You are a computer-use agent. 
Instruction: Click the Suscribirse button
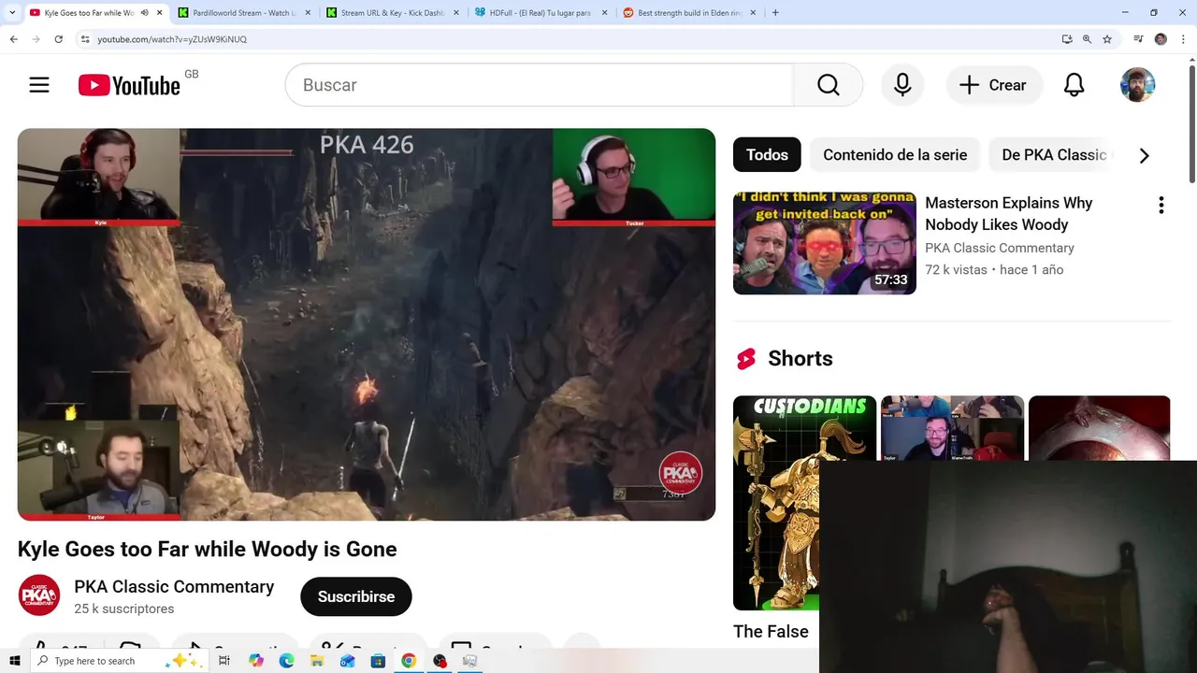coord(356,596)
